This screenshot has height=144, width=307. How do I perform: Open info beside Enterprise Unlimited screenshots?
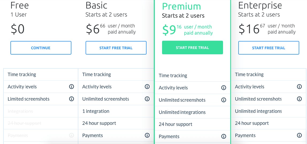click(299, 99)
